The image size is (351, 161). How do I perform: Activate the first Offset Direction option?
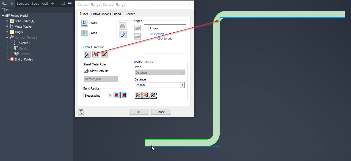click(x=87, y=54)
